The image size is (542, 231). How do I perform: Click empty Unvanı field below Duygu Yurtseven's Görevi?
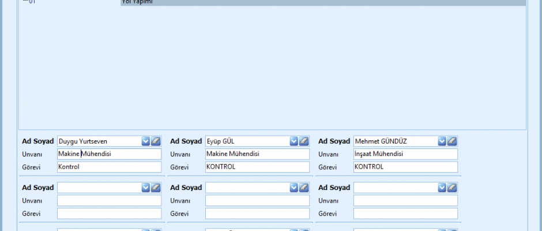pos(109,201)
